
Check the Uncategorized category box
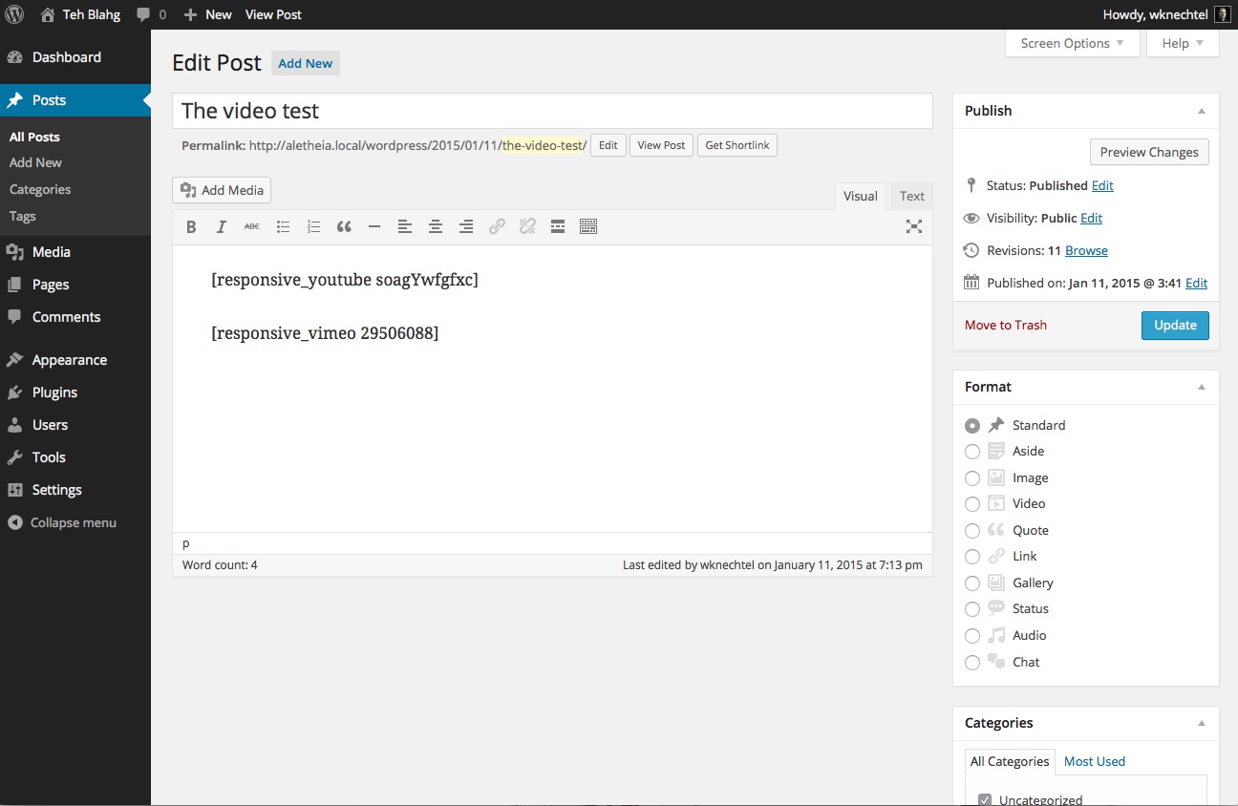[985, 799]
